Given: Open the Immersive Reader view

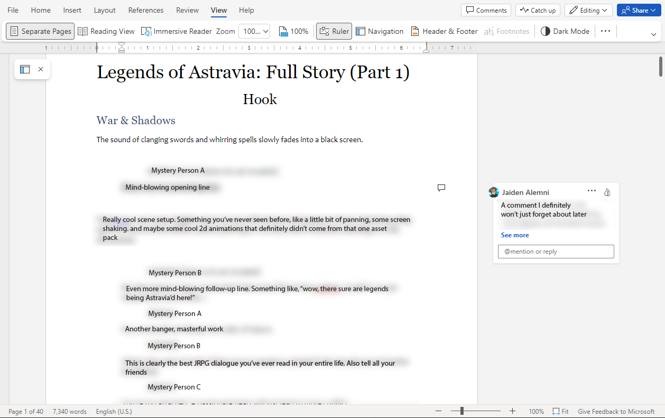Looking at the screenshot, I should 177,31.
